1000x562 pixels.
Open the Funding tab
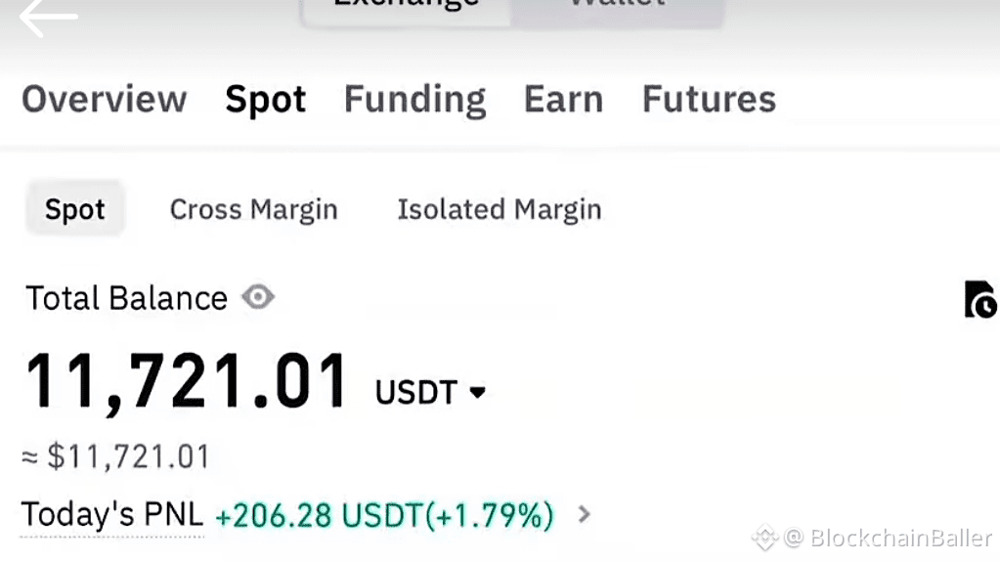414,99
